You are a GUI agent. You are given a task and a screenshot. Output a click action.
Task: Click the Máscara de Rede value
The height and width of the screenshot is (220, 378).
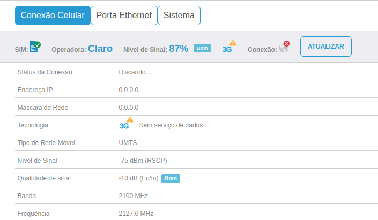(x=129, y=108)
